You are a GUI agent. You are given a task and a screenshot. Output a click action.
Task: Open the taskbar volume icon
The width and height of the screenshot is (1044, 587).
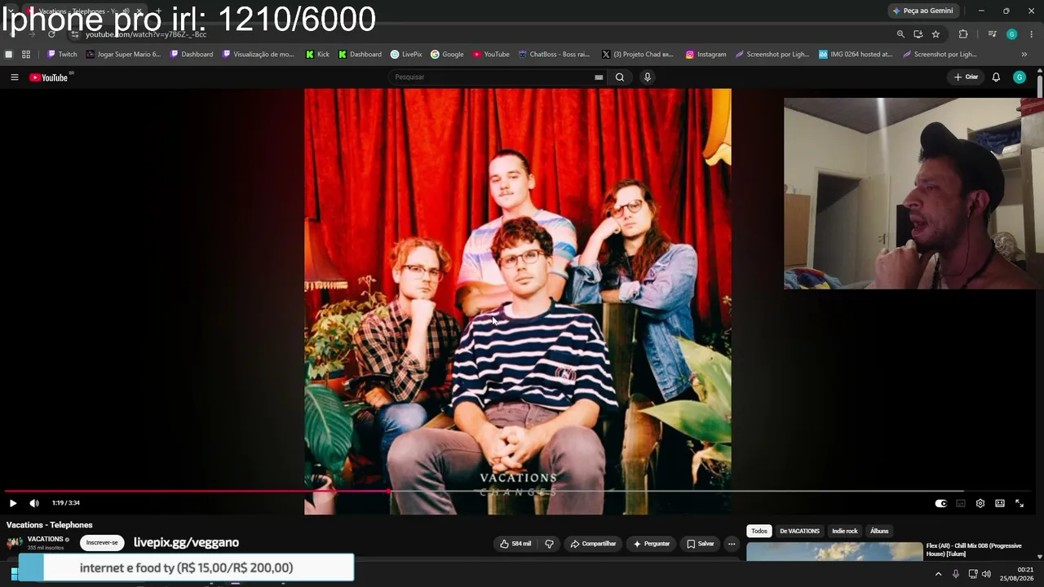(x=986, y=574)
